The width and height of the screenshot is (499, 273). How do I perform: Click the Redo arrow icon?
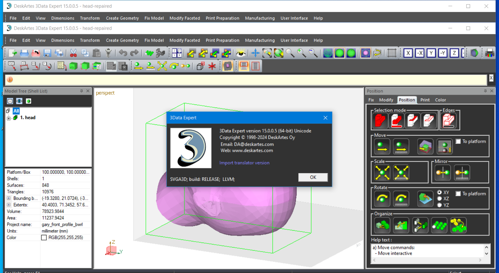coord(134,53)
